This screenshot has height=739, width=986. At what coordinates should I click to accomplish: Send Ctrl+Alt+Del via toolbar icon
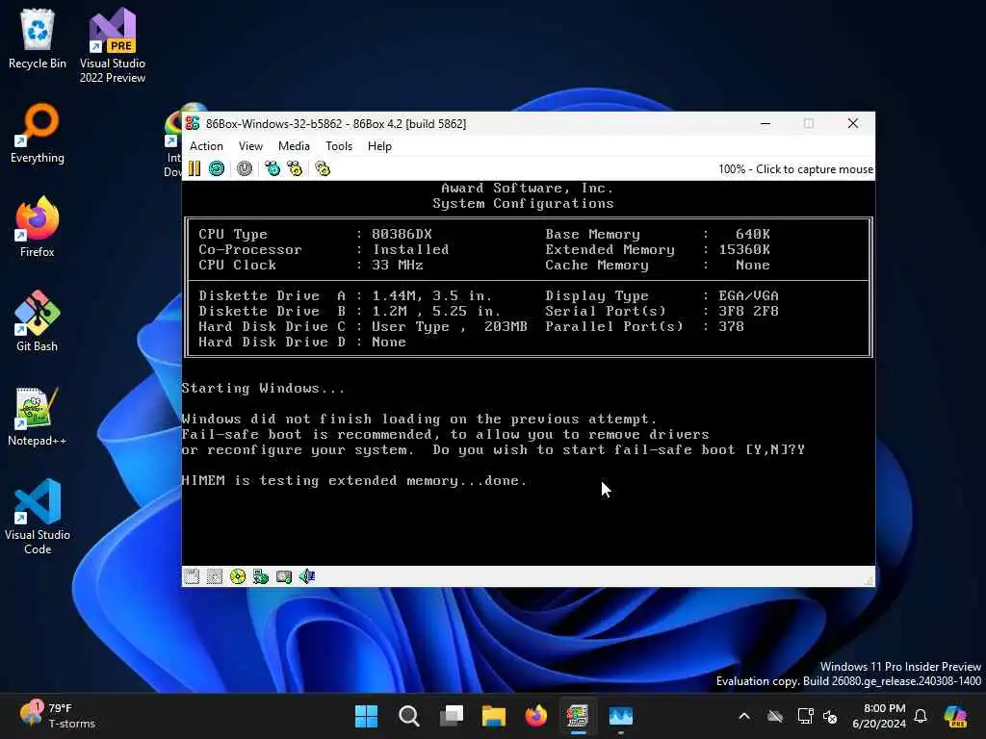click(x=272, y=168)
